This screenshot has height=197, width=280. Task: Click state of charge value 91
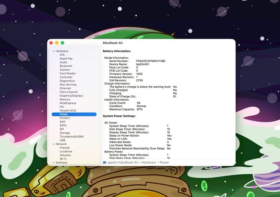click(175, 96)
